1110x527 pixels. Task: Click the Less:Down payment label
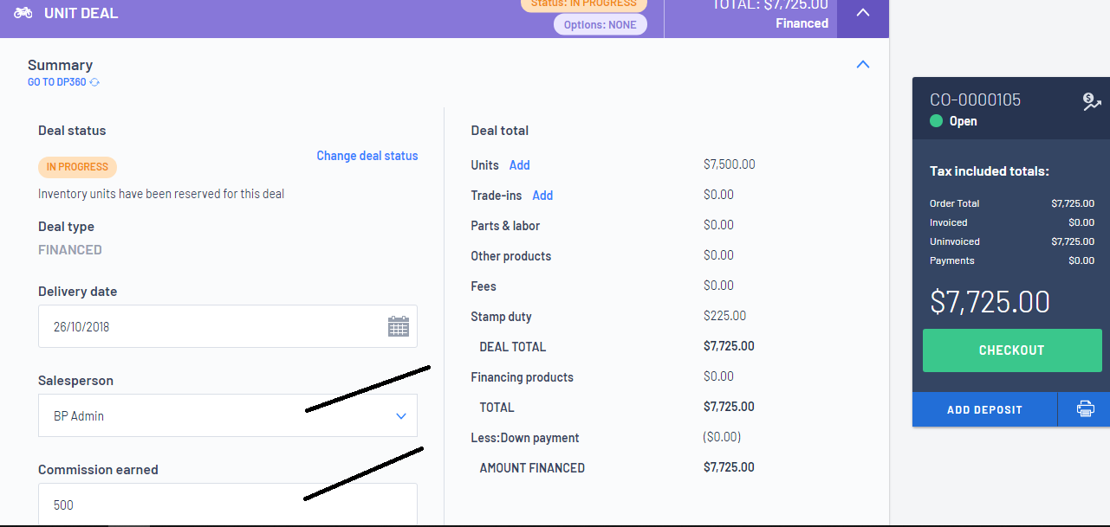[x=525, y=438]
